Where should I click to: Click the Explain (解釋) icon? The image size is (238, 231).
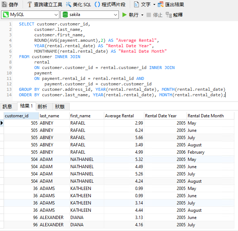[169, 15]
